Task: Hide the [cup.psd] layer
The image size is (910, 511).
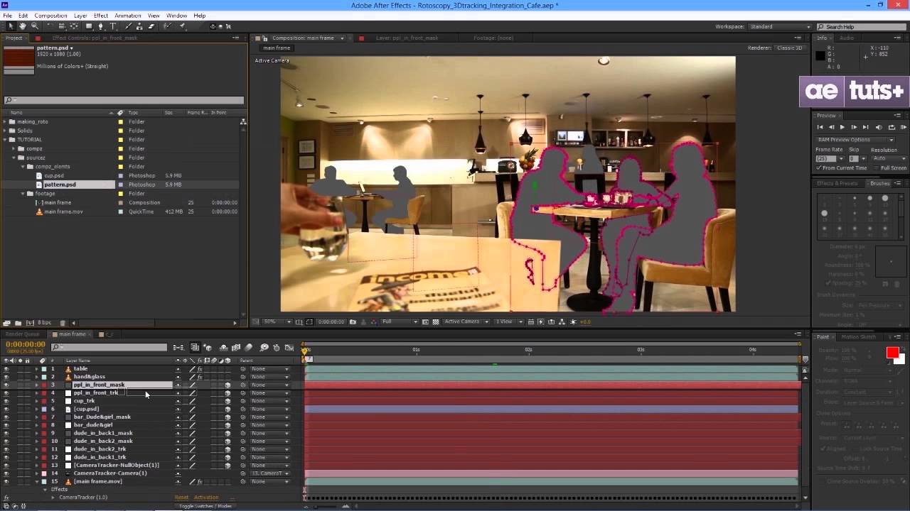Action: [6, 409]
